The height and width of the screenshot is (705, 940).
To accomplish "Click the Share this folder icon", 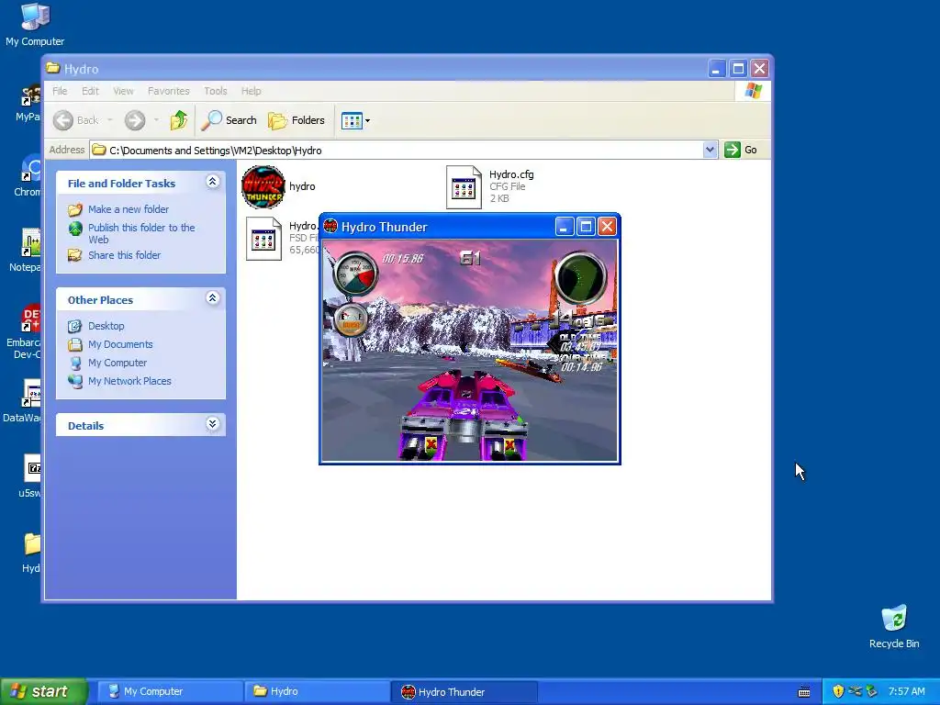I will 75,255.
